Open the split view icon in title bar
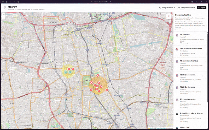209x130 pixels. [x=192, y=2]
